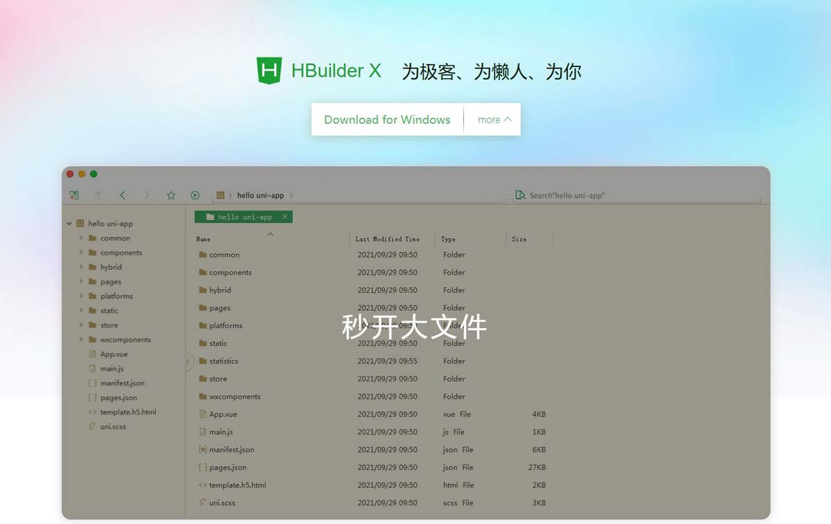
Task: Click the HBuilder X logo
Action: [x=269, y=71]
